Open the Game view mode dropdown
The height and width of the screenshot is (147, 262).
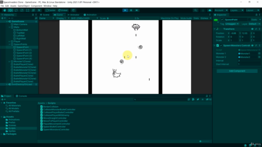(47, 18)
